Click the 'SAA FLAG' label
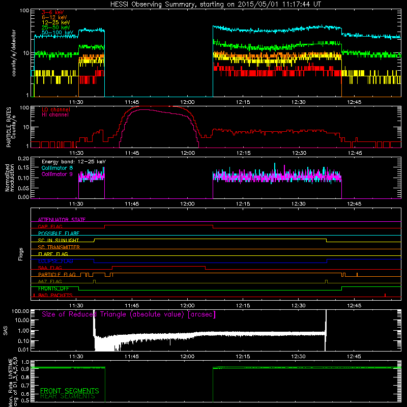Viewport: 407px width, 407px height. (50, 268)
